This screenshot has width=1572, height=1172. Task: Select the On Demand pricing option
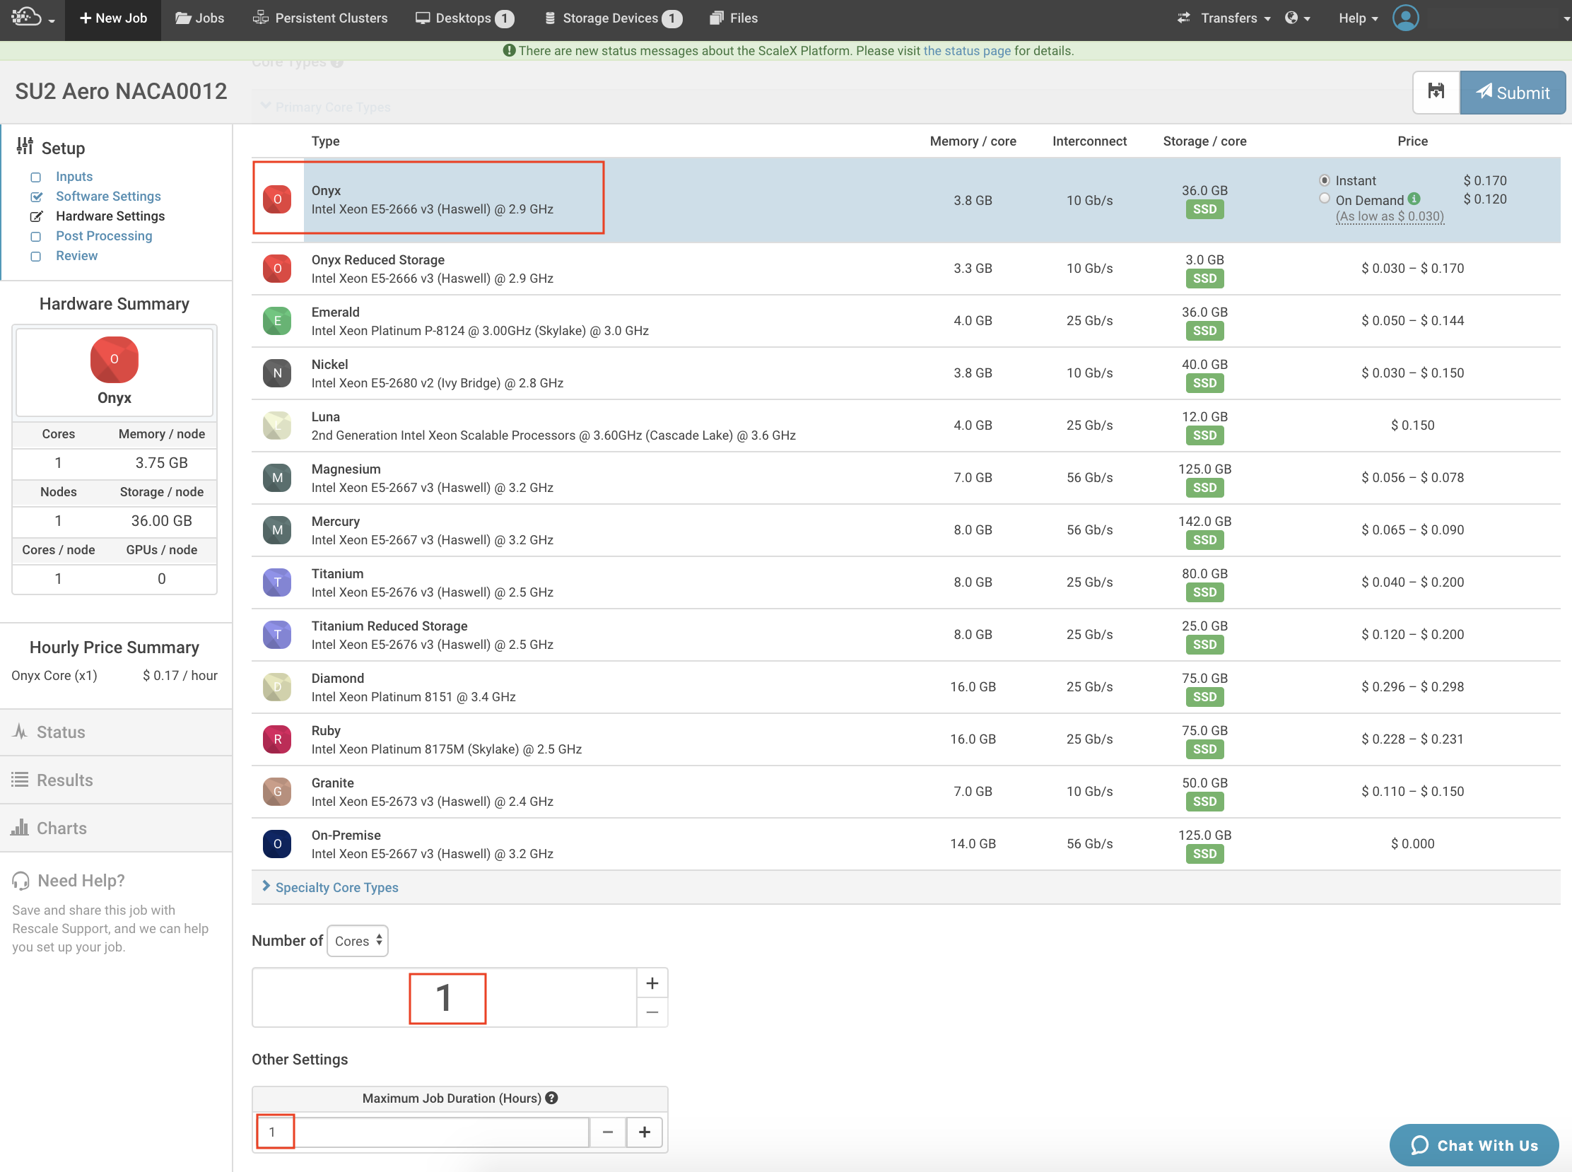tap(1324, 199)
